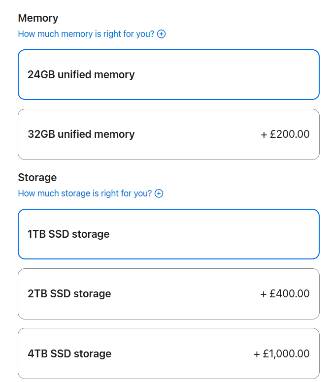Click the "32GB unified memory" label text
The height and width of the screenshot is (382, 332).
[x=81, y=134]
